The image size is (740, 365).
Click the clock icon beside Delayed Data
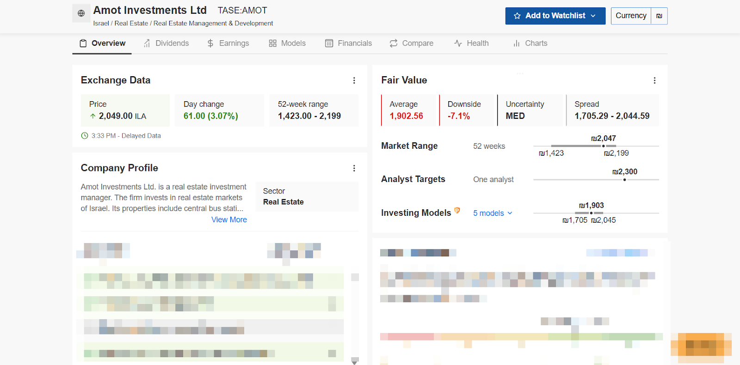point(85,136)
